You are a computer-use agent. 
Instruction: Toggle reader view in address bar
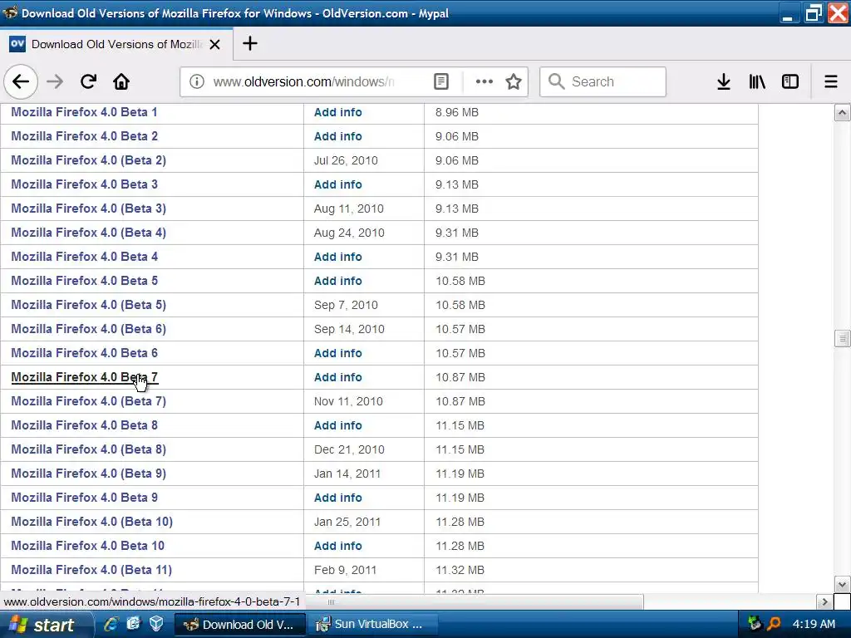pyautogui.click(x=441, y=82)
